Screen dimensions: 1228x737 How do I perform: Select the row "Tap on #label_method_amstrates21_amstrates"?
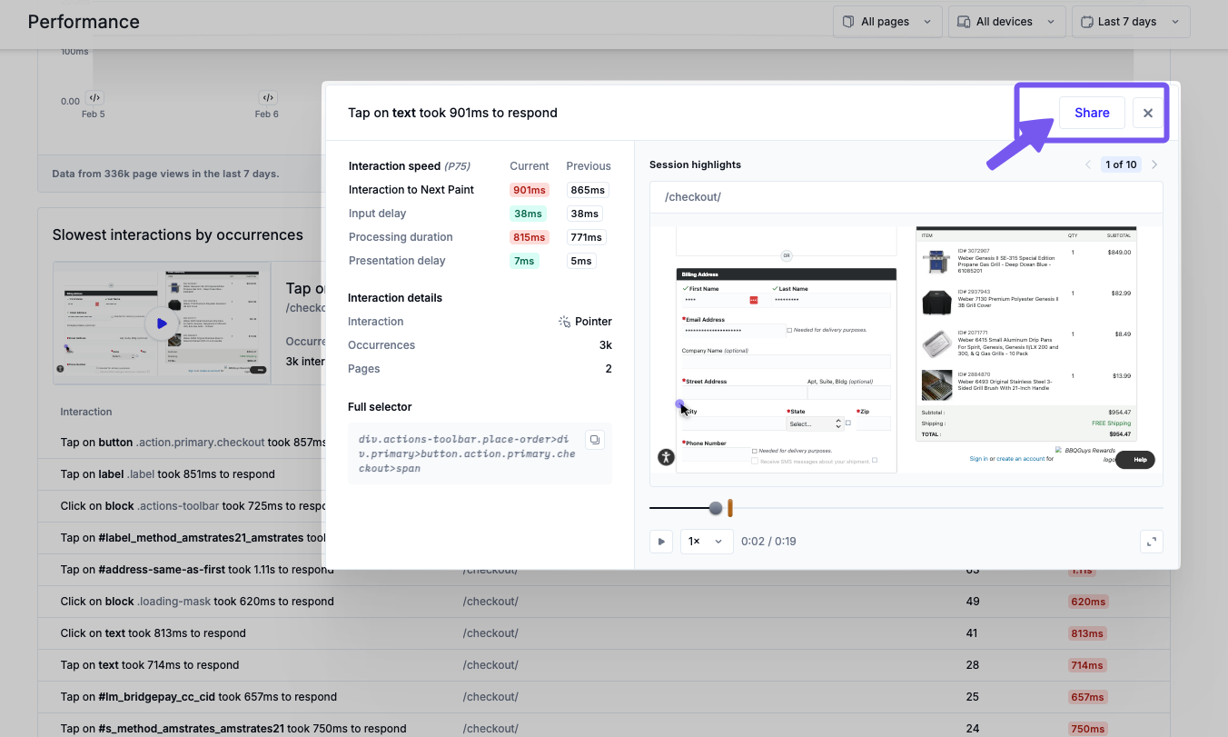click(x=603, y=538)
